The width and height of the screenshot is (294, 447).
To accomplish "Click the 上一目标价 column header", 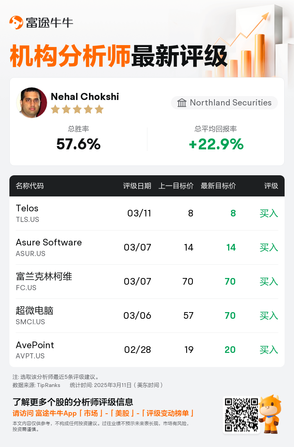I will [x=176, y=186].
